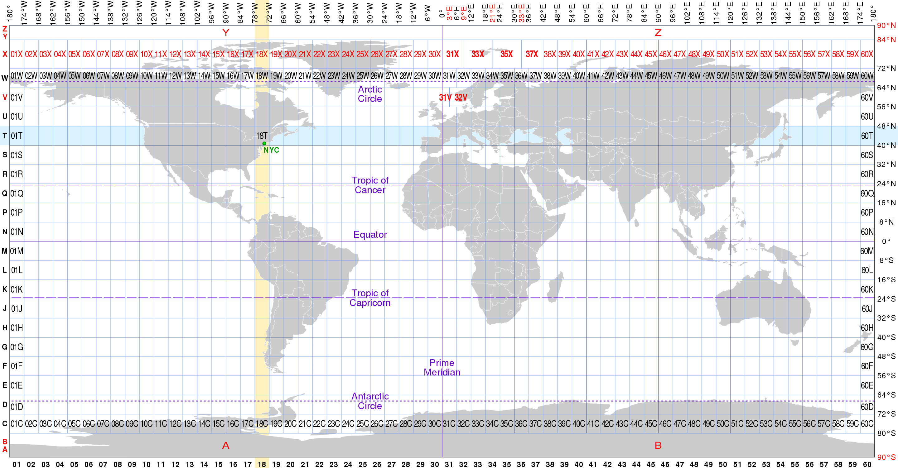
Task: Click the 18C cell in highlighted column
Action: [x=262, y=424]
